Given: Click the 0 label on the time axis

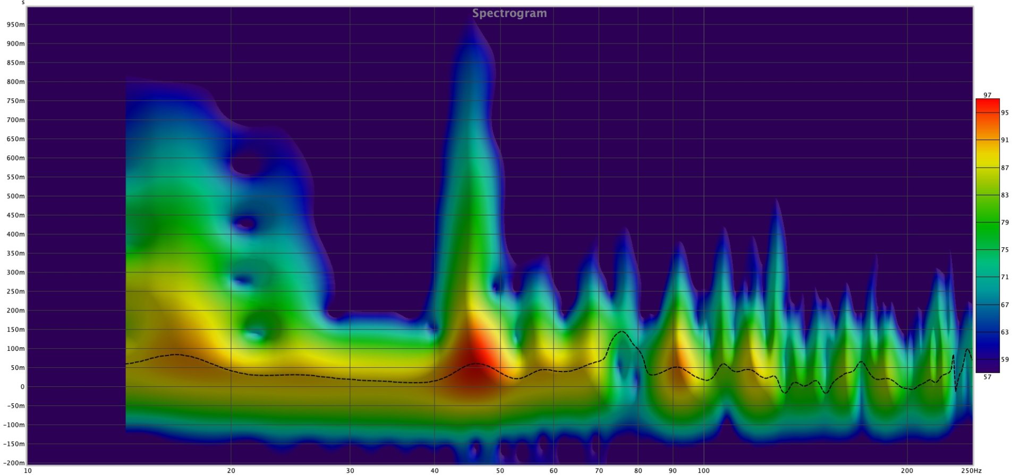Looking at the screenshot, I should (22, 387).
